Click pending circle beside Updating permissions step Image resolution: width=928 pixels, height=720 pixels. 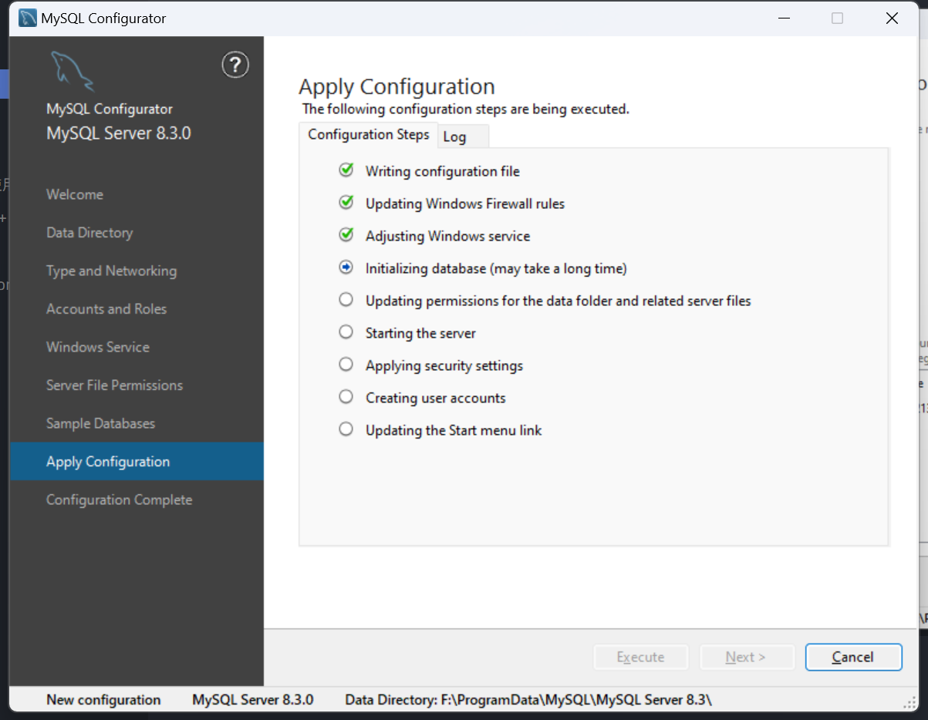346,299
